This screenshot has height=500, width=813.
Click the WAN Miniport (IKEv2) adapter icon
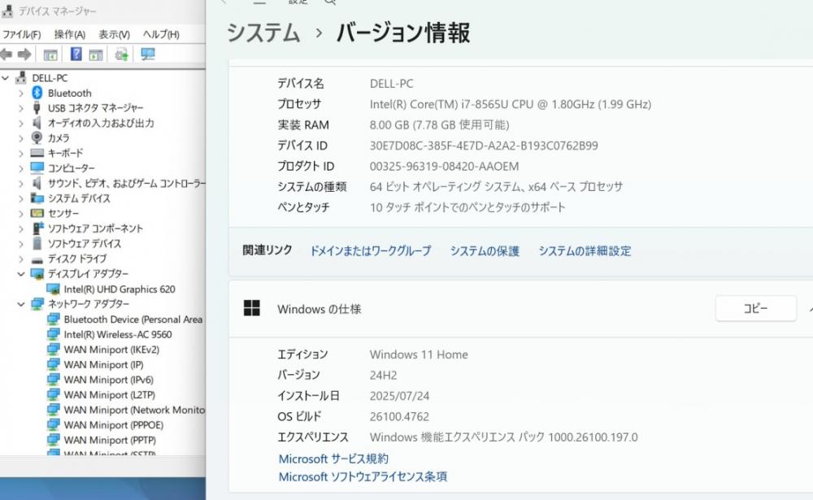point(53,349)
